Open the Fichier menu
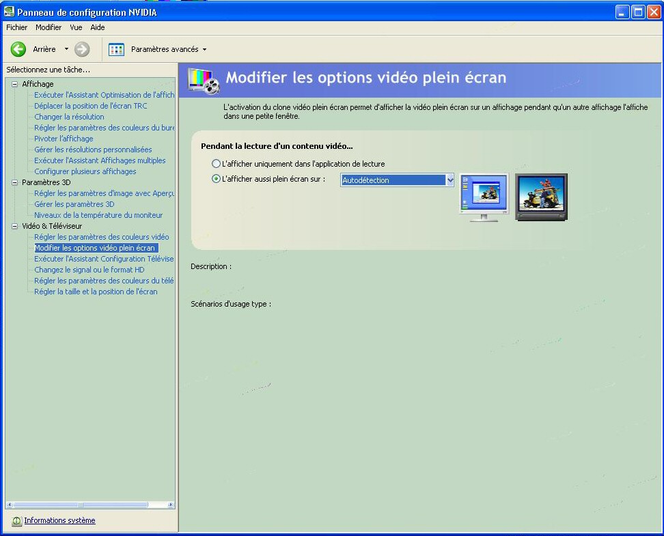 click(17, 27)
